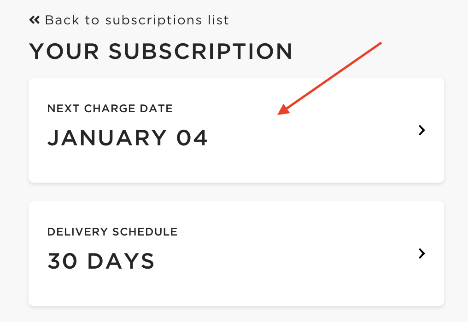Expand Next Charge Date right chevron
Viewport: 468px width, 322px height.
[x=421, y=130]
